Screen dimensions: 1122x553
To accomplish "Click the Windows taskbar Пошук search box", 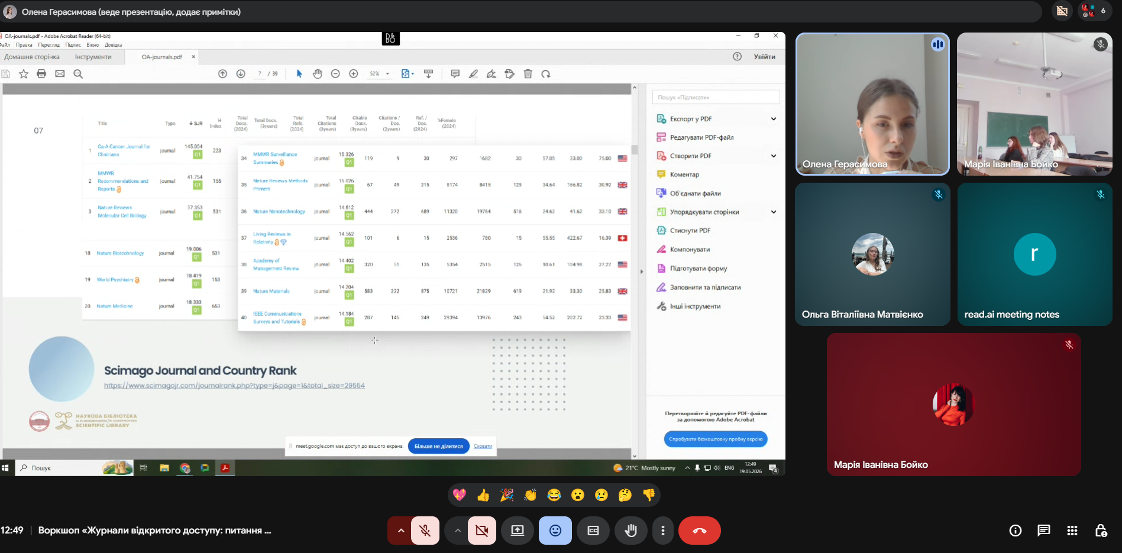I will pos(75,468).
